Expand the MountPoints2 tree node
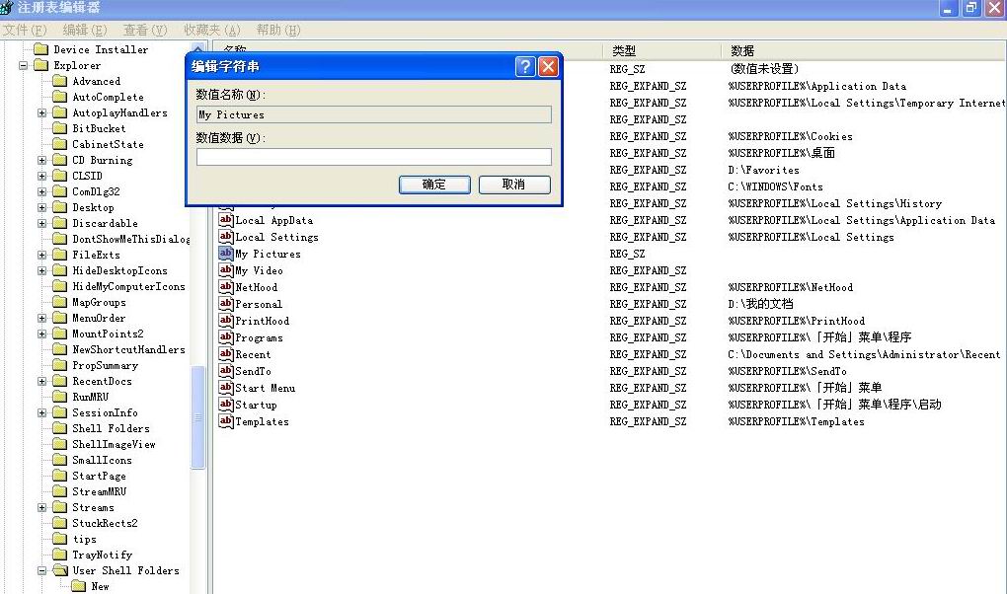This screenshot has width=1007, height=594. tap(42, 334)
